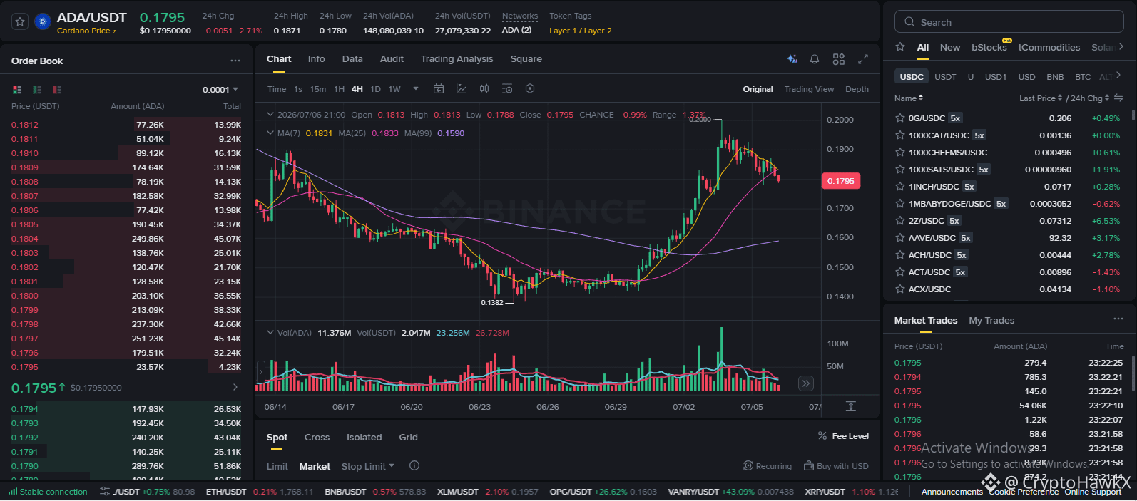This screenshot has height=501, width=1137.
Task: Open the order type info icon
Action: [414, 465]
